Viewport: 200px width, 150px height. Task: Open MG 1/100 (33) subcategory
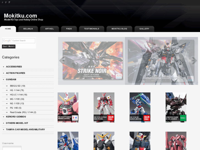[x=17, y=99]
